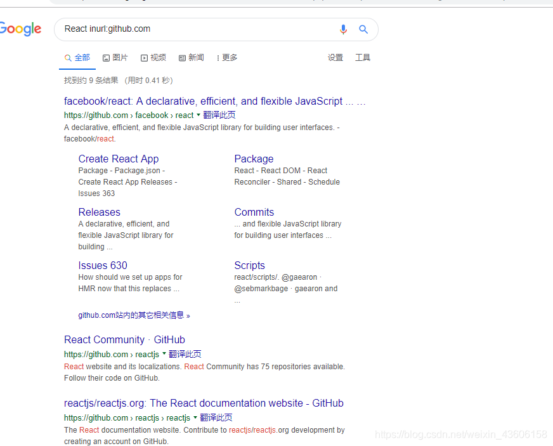Image resolution: width=553 pixels, height=446 pixels.
Task: Submit search with the magnifier icon
Action: coord(363,29)
